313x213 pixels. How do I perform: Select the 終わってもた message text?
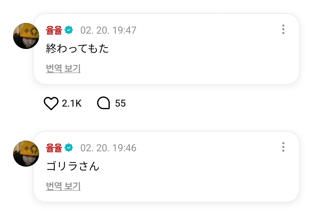tap(77, 49)
